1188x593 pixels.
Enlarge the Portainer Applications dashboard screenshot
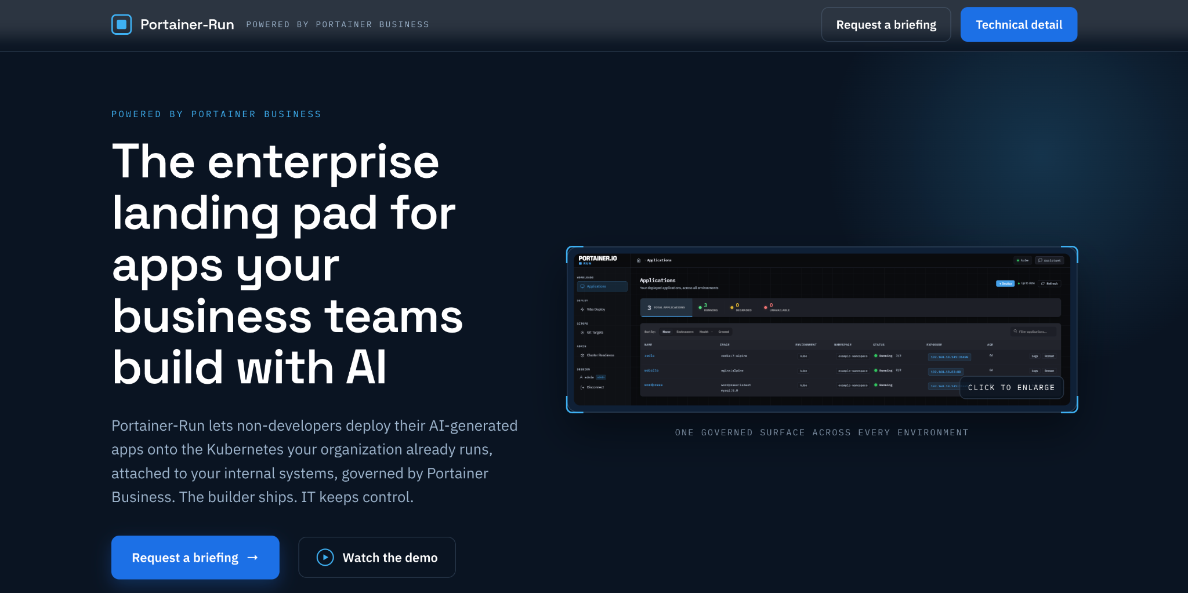[x=822, y=329]
